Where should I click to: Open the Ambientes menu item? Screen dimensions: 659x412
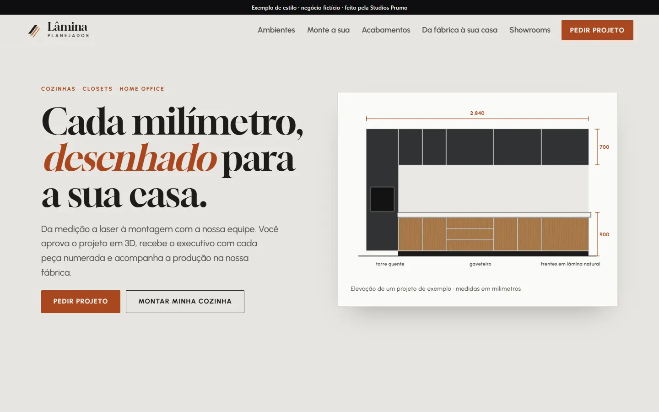(x=276, y=30)
